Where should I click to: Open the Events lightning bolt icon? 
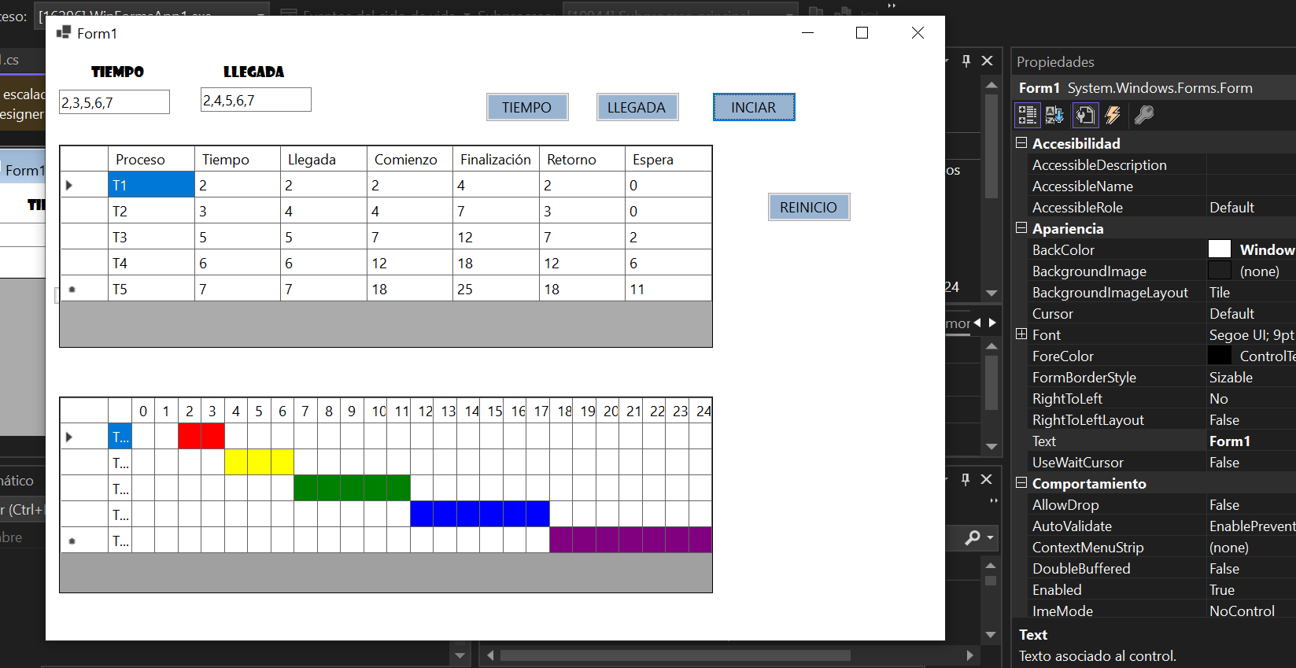click(x=1113, y=115)
